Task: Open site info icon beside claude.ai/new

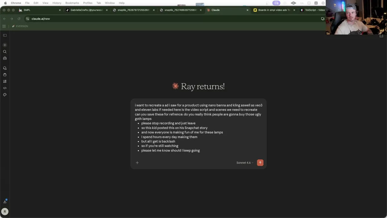Action: 28,19
